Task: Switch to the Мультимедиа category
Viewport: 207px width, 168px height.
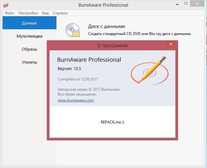Action: [x=29, y=36]
